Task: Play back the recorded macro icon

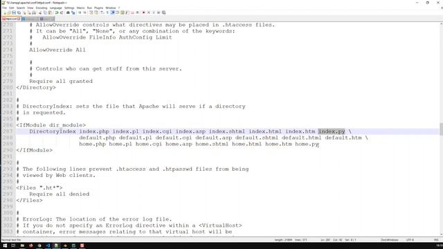Action: pos(154,12)
